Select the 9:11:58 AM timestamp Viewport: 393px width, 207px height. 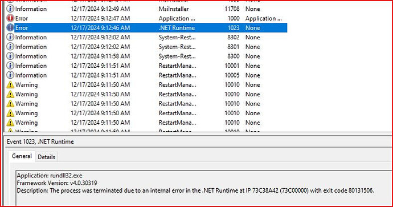100,56
